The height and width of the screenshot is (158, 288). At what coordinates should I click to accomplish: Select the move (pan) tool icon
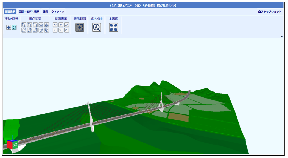tap(9, 28)
